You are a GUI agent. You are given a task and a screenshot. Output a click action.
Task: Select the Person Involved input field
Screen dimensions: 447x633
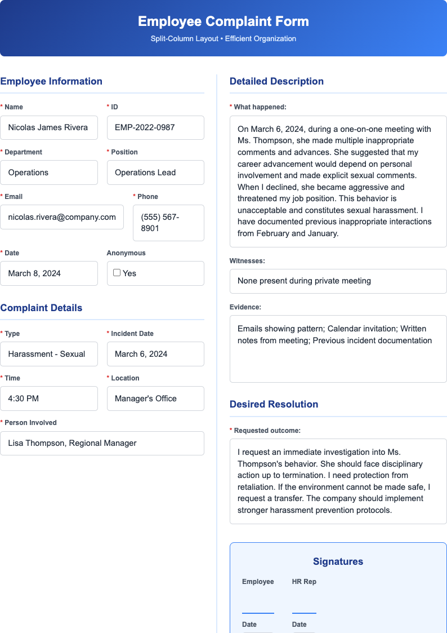coord(102,443)
